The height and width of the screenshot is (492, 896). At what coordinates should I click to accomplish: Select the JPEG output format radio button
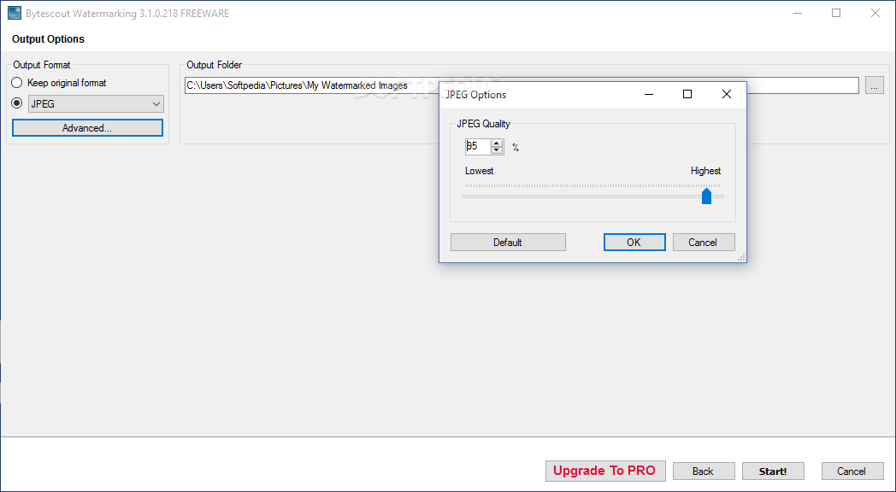tap(17, 103)
